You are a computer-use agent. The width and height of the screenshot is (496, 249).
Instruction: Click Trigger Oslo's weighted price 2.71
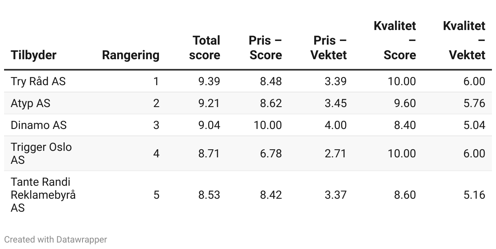coord(335,153)
